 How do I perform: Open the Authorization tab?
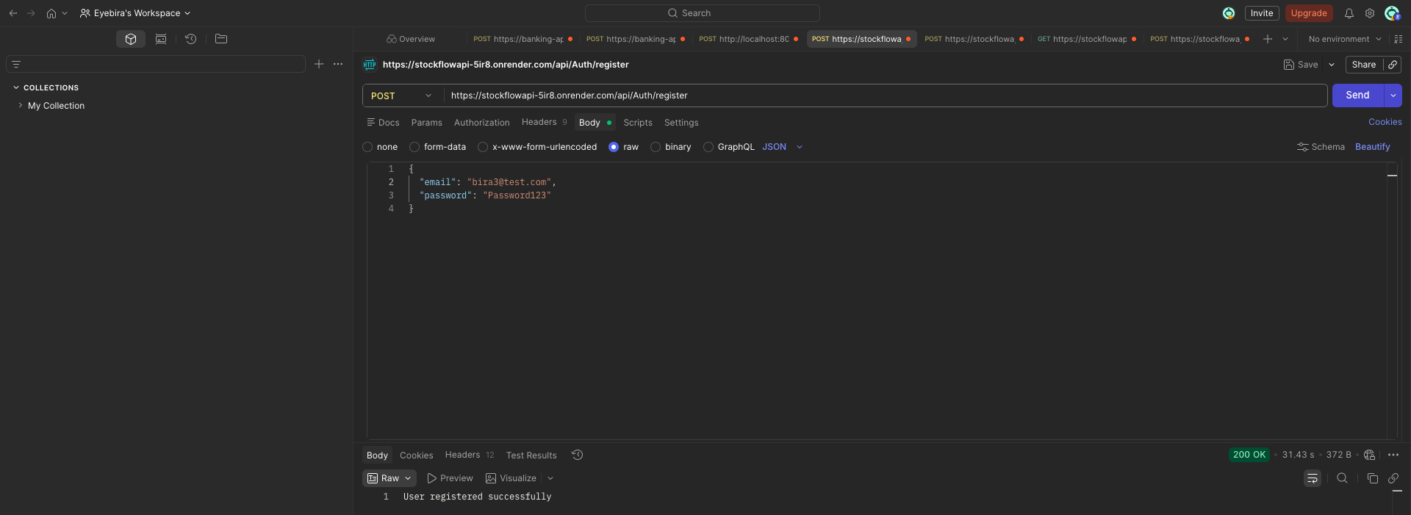tap(482, 123)
